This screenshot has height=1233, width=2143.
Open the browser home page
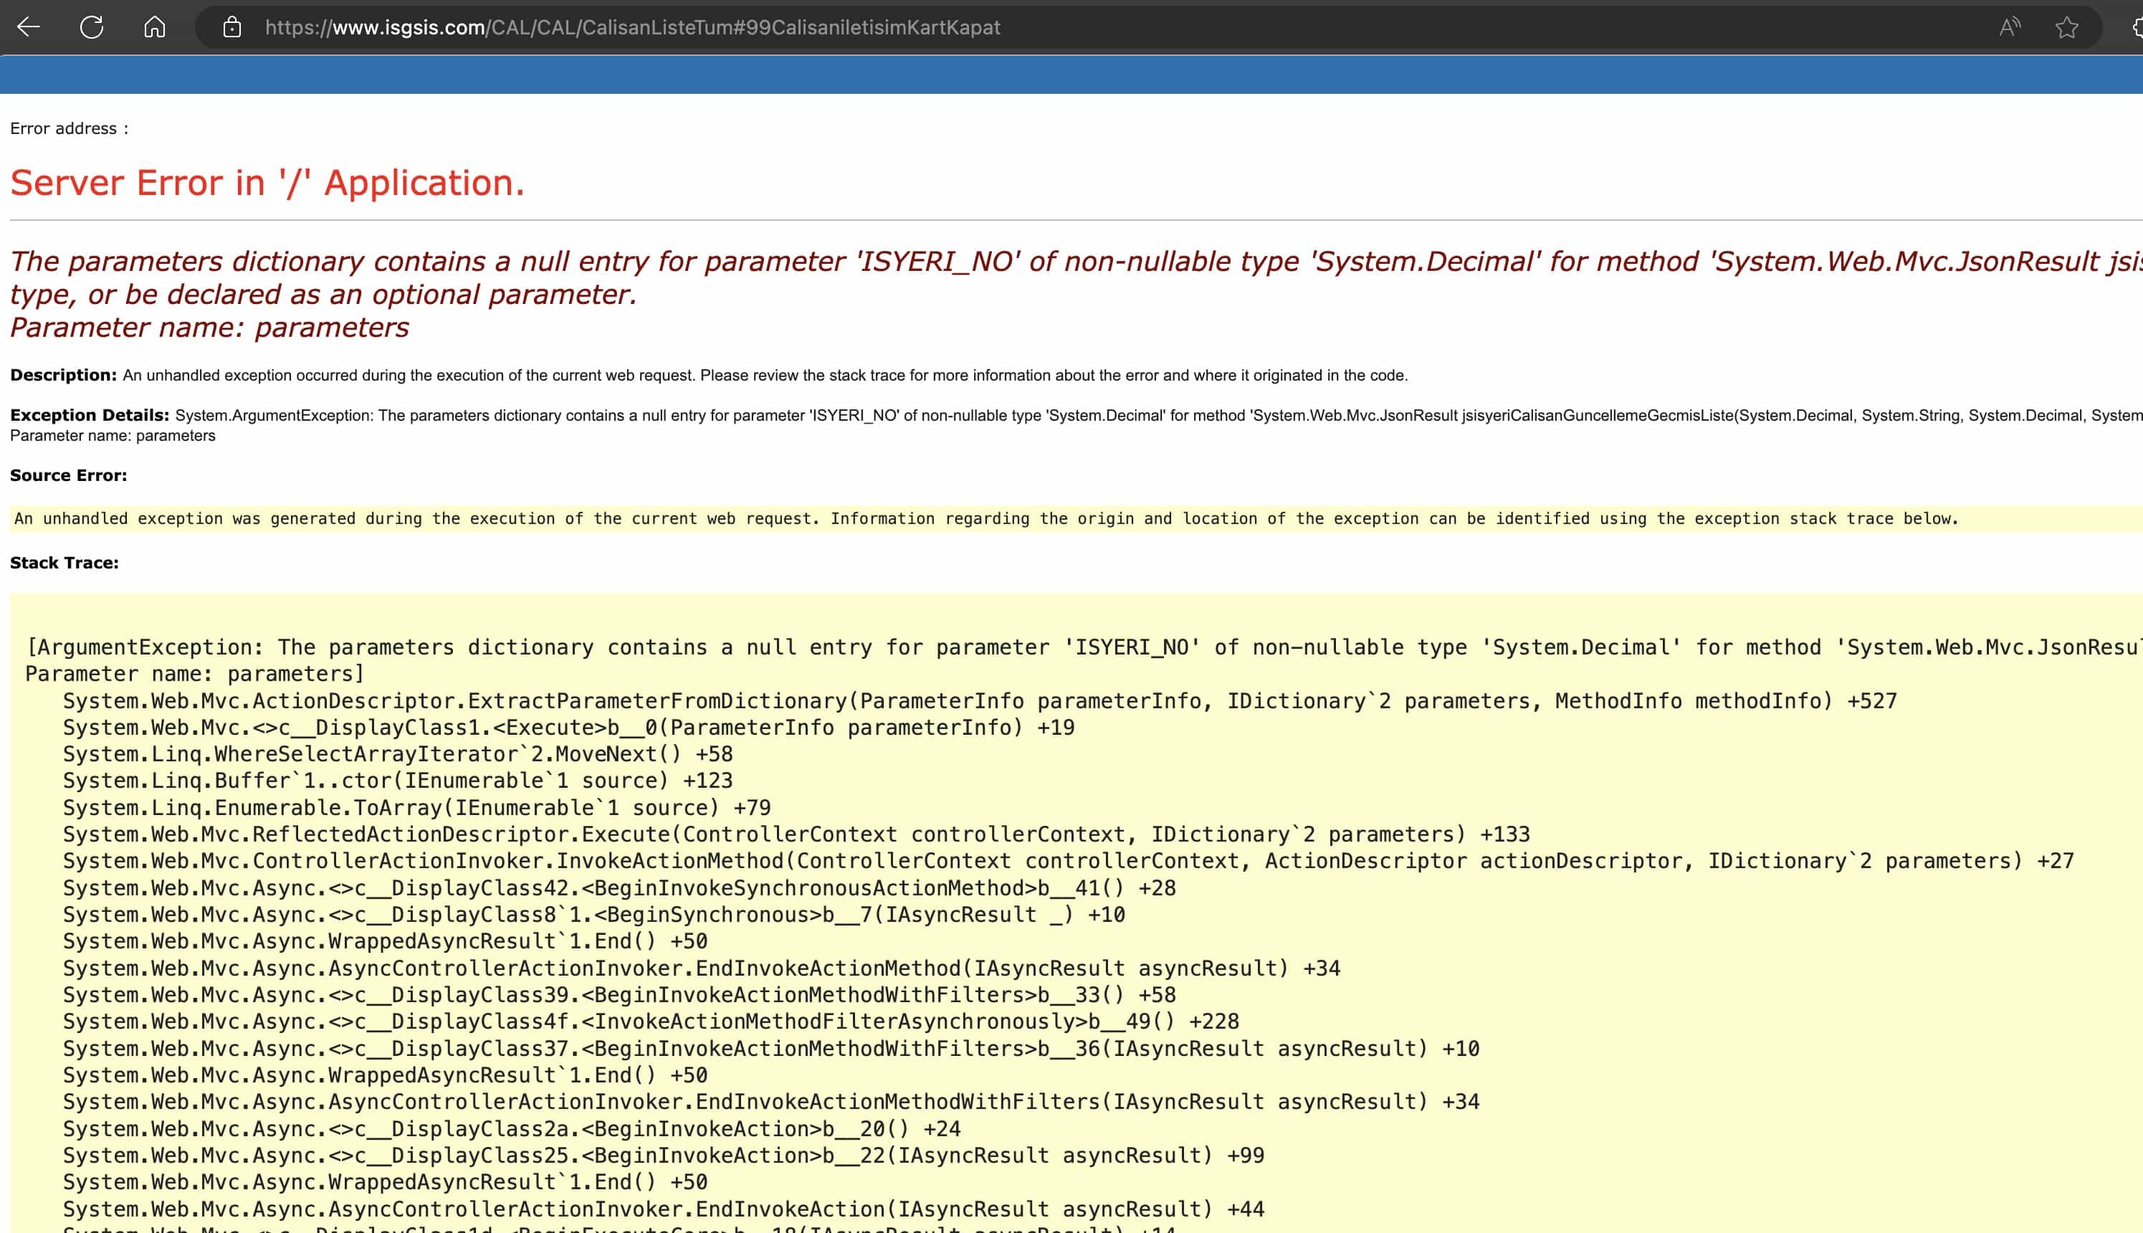pos(154,27)
